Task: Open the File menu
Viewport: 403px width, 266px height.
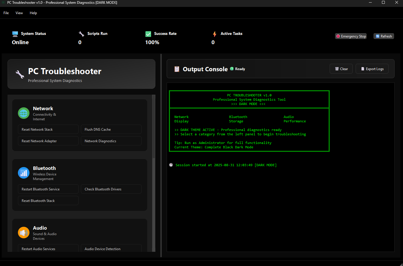Action: click(6, 13)
